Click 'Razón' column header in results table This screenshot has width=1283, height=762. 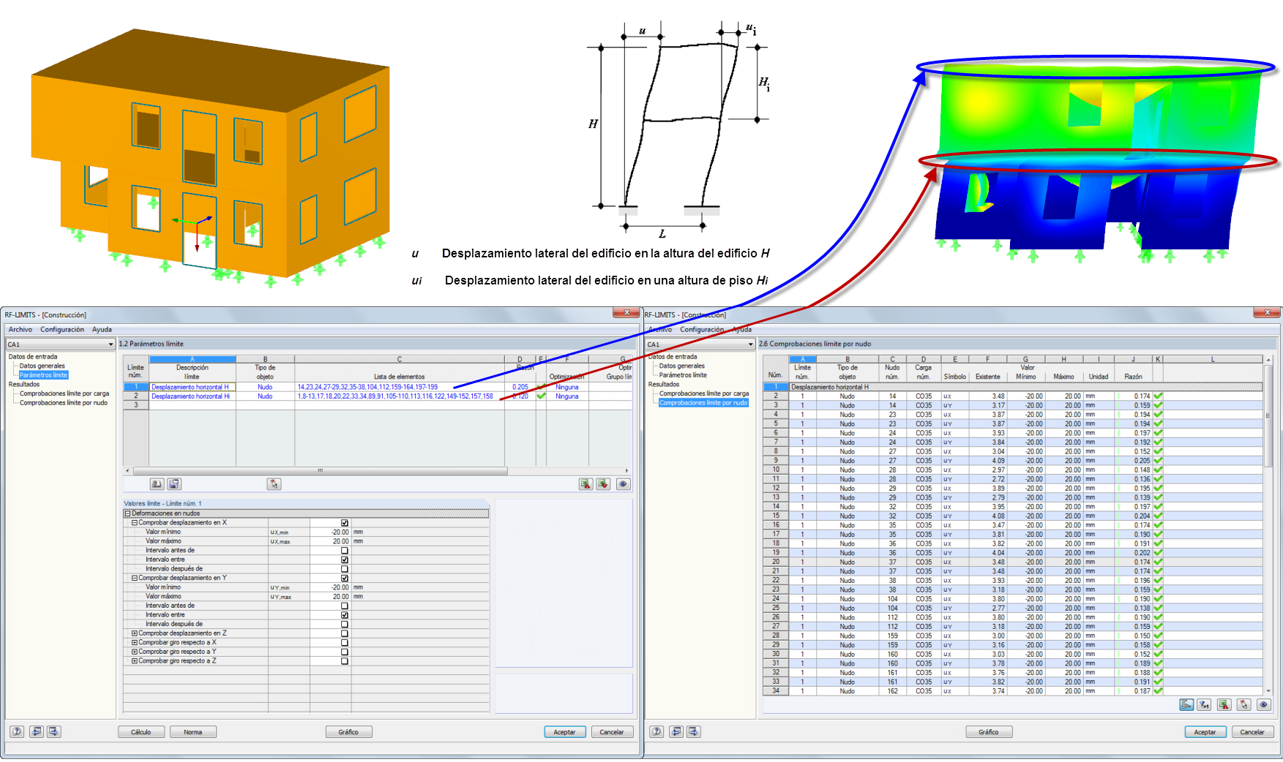[x=1133, y=377]
